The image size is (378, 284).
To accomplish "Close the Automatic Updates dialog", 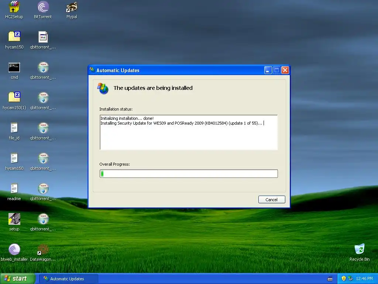I will pyautogui.click(x=285, y=70).
